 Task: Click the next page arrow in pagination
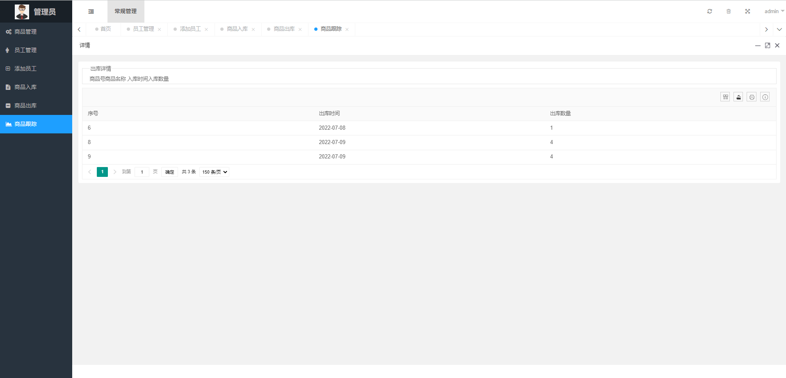(x=115, y=172)
